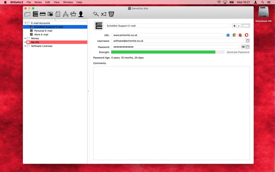Delete the item with the trash icon
Viewport: 275px width, 172px height.
111,14
